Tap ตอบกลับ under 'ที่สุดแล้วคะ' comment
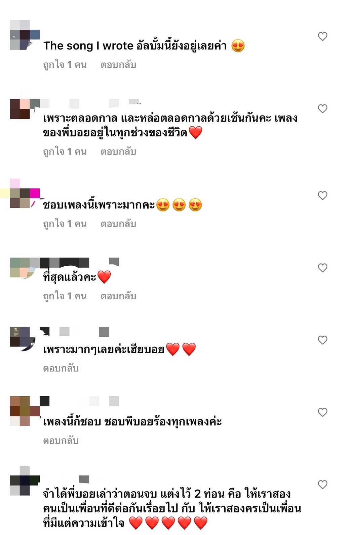 pos(118,296)
